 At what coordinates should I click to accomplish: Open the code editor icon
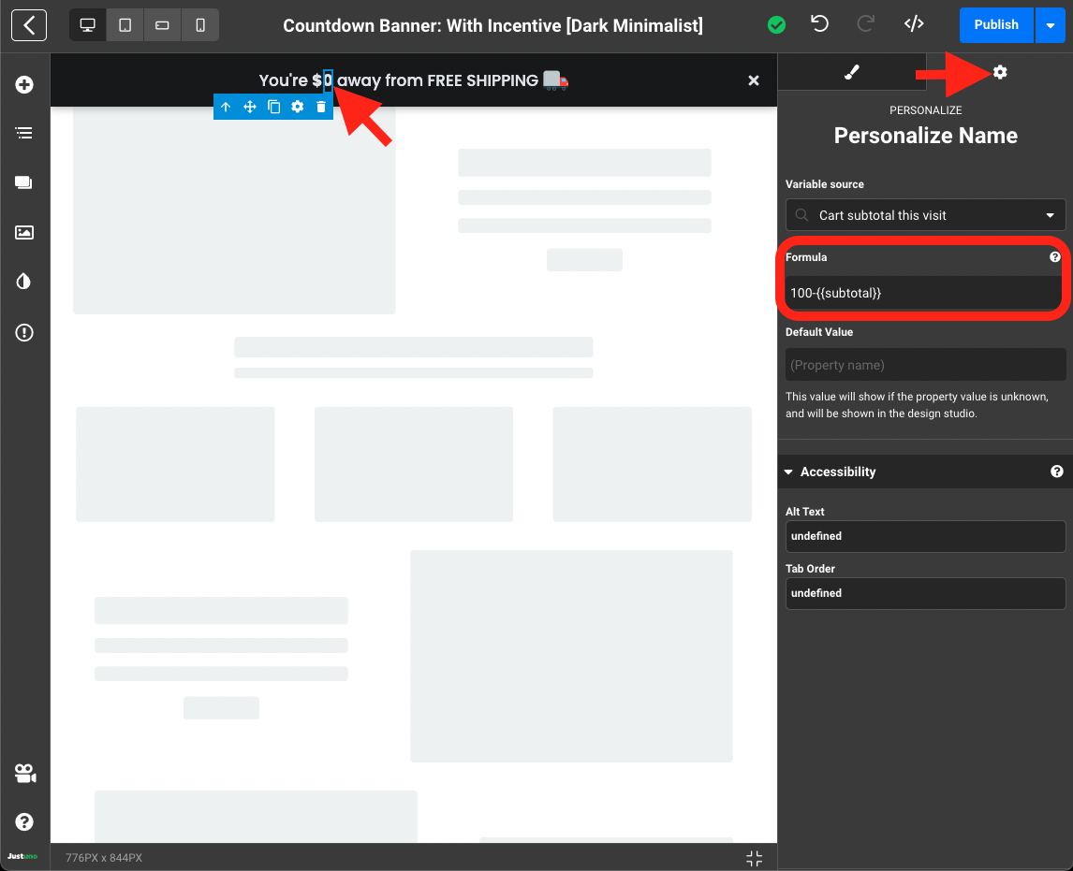coord(915,25)
